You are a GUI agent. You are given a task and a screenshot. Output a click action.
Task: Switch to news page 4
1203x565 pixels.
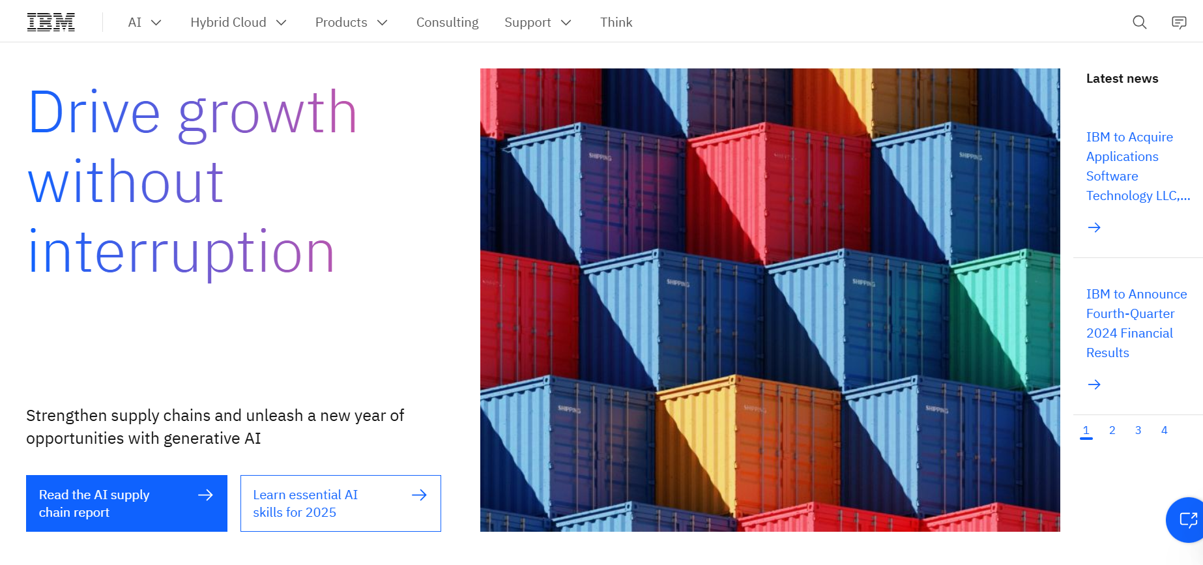pos(1165,431)
